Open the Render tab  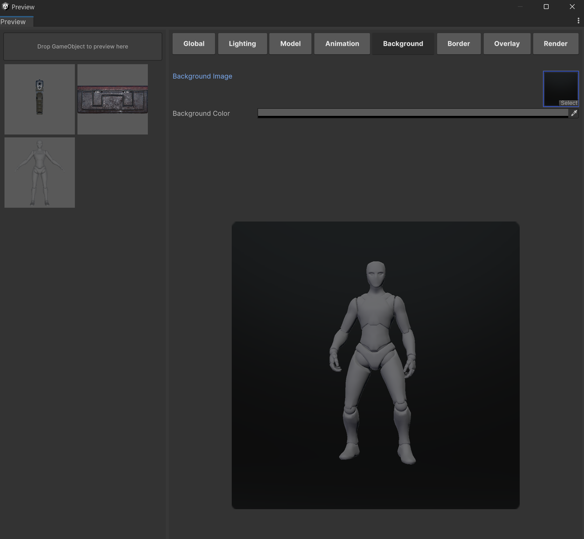click(x=555, y=44)
